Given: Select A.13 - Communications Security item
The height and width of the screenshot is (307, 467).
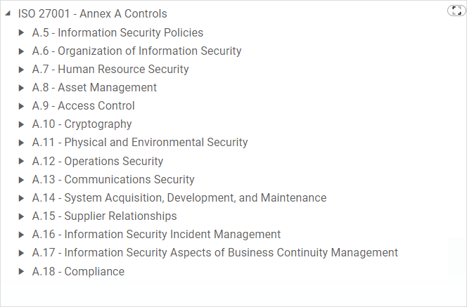Looking at the screenshot, I should [113, 179].
